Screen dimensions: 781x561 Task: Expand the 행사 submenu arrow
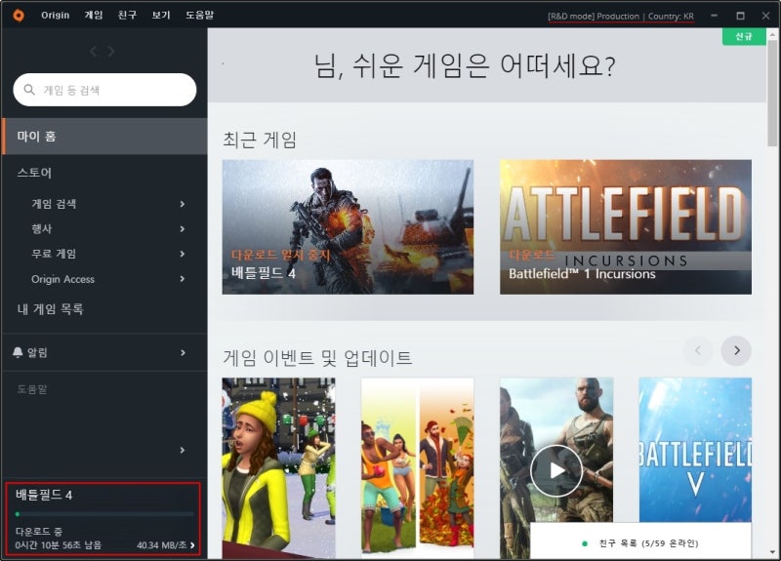coord(183,229)
